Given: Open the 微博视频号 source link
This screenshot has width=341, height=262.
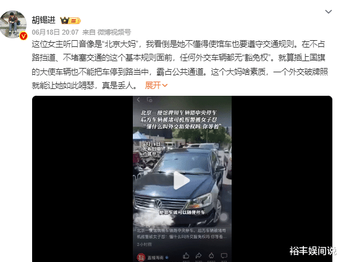Looking at the screenshot, I should (114, 32).
